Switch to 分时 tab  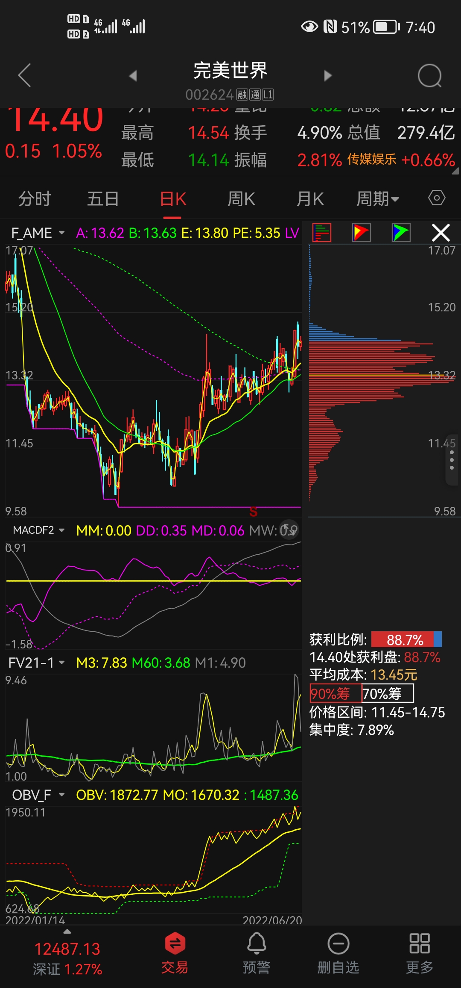pyautogui.click(x=35, y=199)
